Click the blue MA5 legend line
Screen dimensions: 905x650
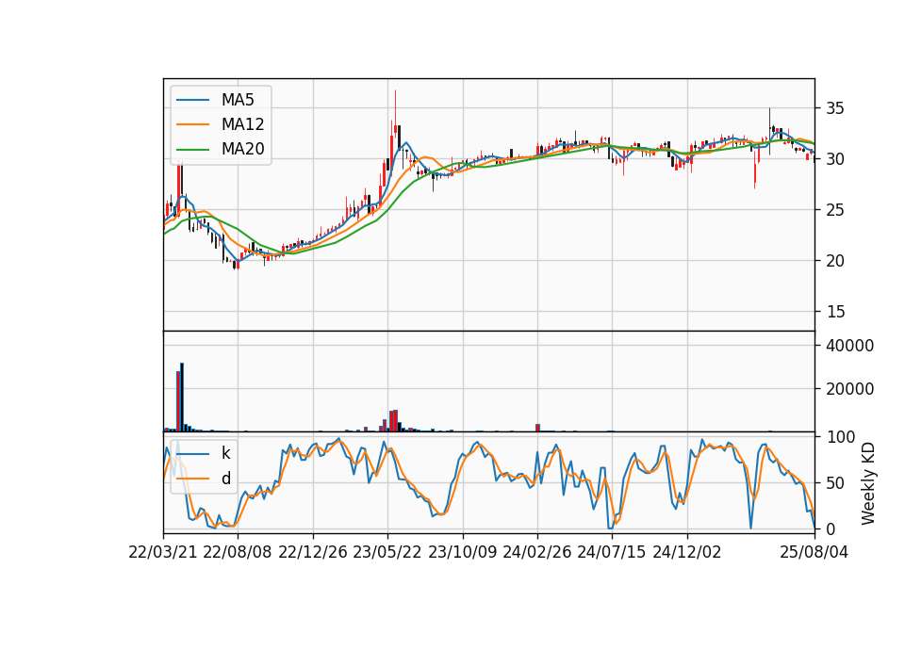click(192, 100)
